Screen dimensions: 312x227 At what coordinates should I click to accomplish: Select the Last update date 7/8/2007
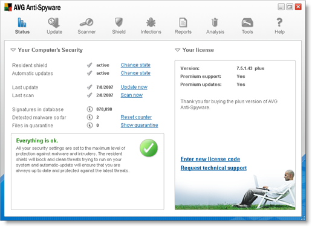[x=105, y=87]
